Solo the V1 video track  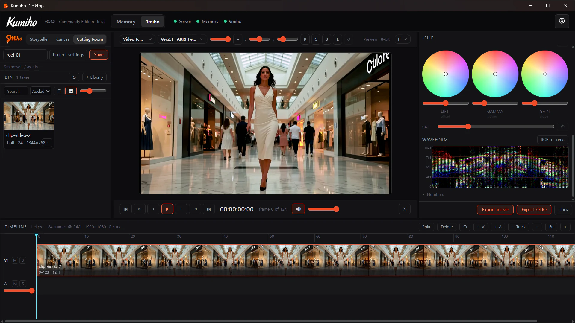pyautogui.click(x=23, y=260)
